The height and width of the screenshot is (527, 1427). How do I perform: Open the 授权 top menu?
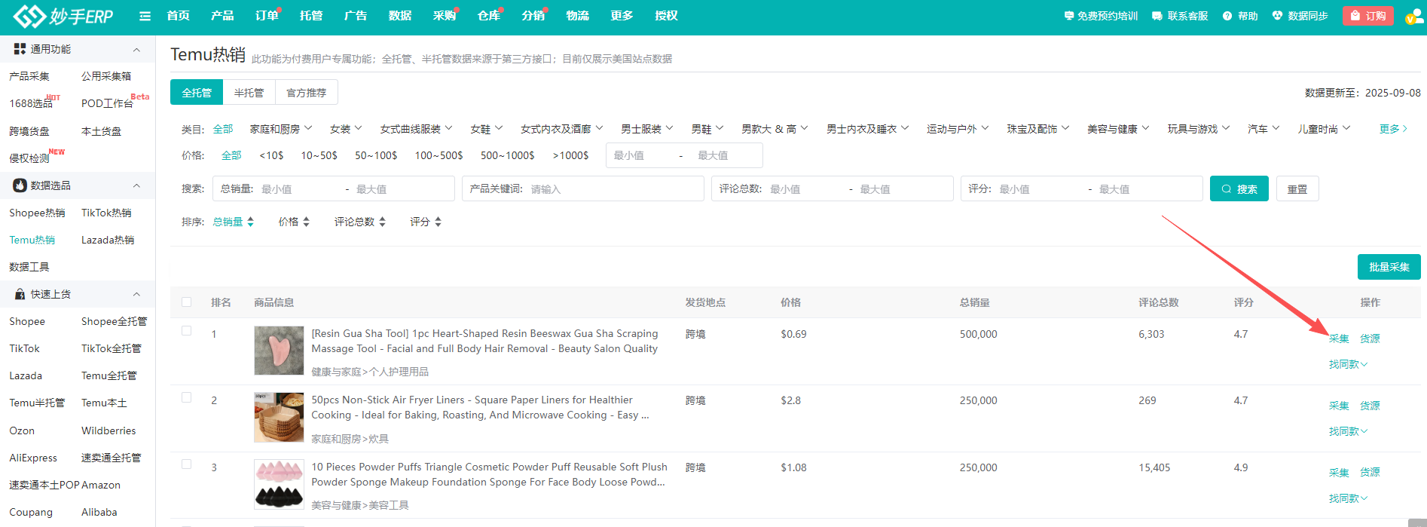tap(667, 16)
